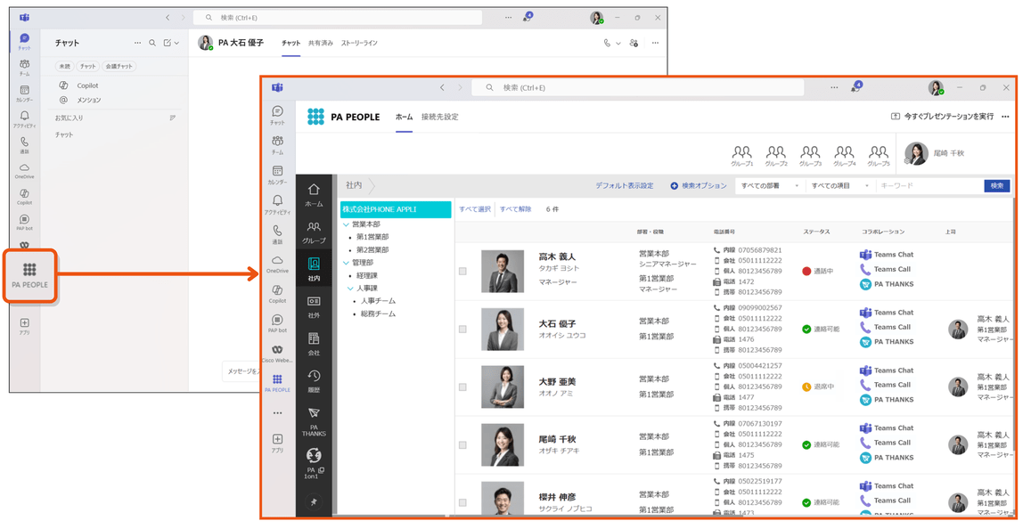The width and height of the screenshot is (1023, 529).
Task: Open PA PEOPLE app in the back Teams window rail
Action: (30, 275)
